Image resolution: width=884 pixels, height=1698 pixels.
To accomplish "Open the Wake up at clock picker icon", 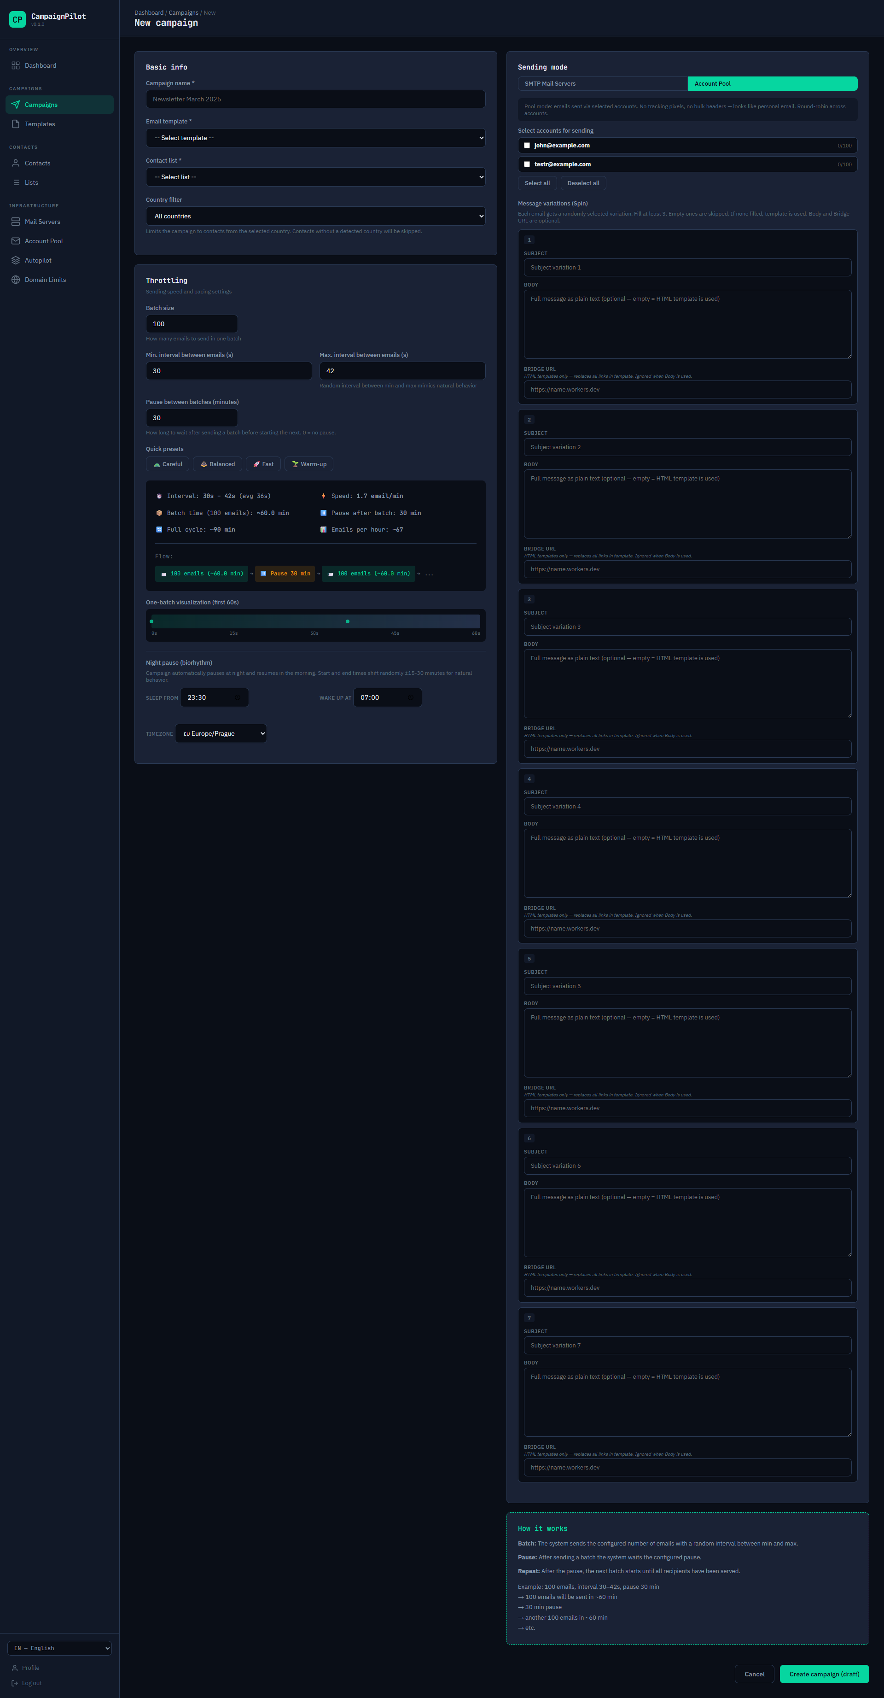I will (x=410, y=697).
